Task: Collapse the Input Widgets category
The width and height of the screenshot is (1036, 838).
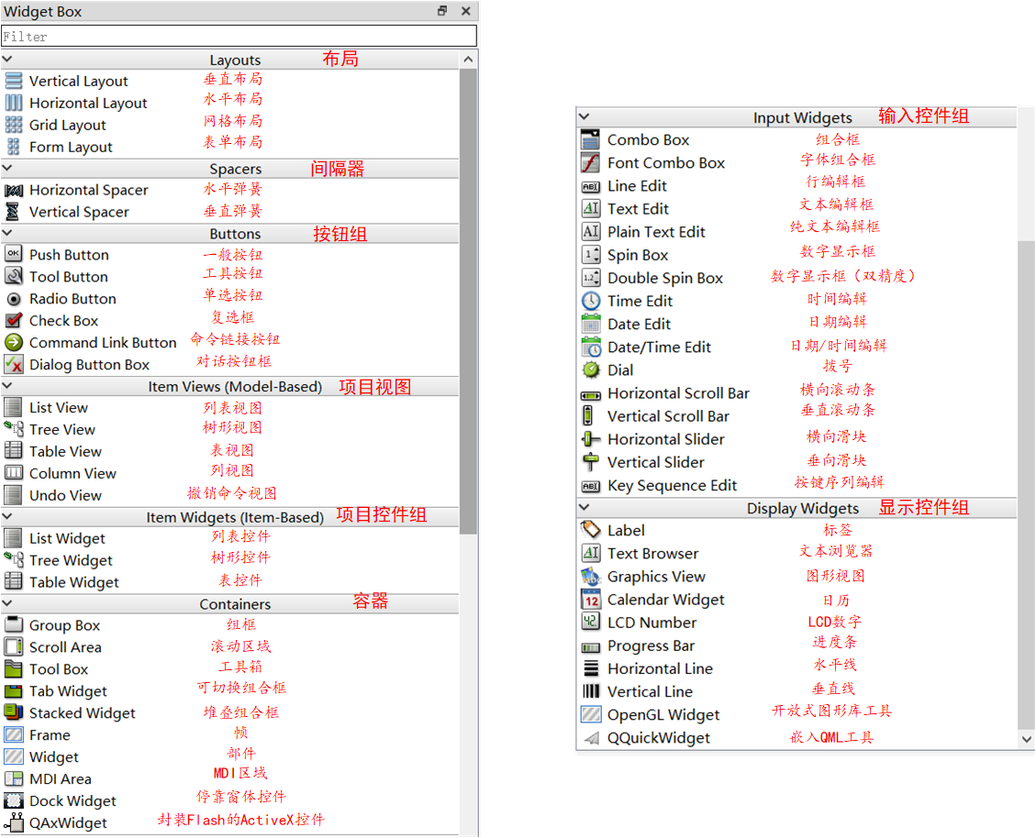Action: [x=585, y=116]
